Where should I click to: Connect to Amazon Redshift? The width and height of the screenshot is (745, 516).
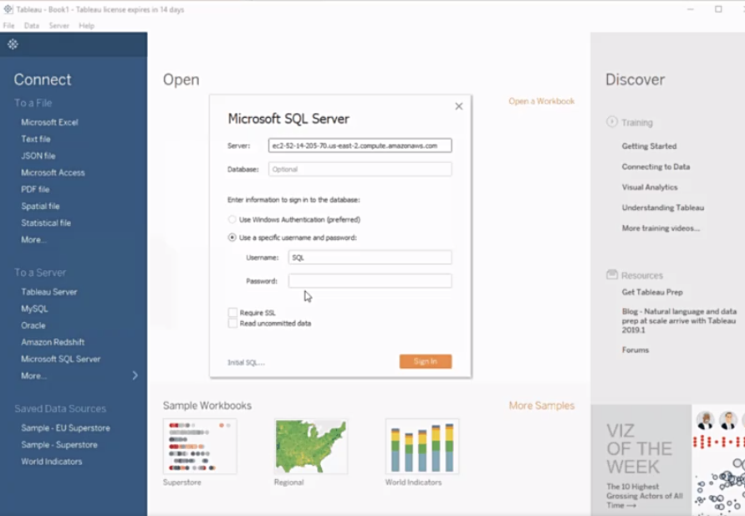point(53,342)
